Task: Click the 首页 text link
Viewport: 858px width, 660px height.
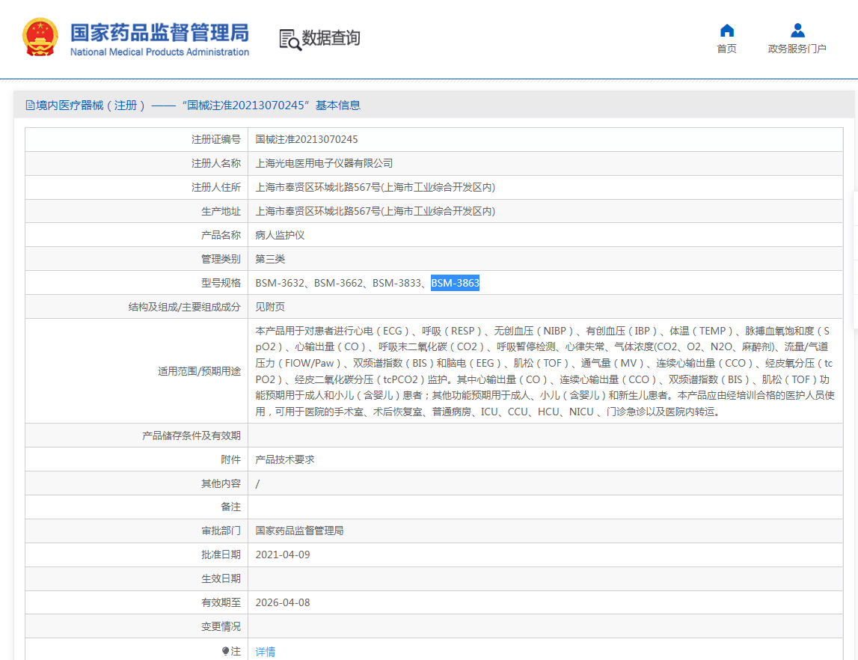Action: (x=726, y=49)
